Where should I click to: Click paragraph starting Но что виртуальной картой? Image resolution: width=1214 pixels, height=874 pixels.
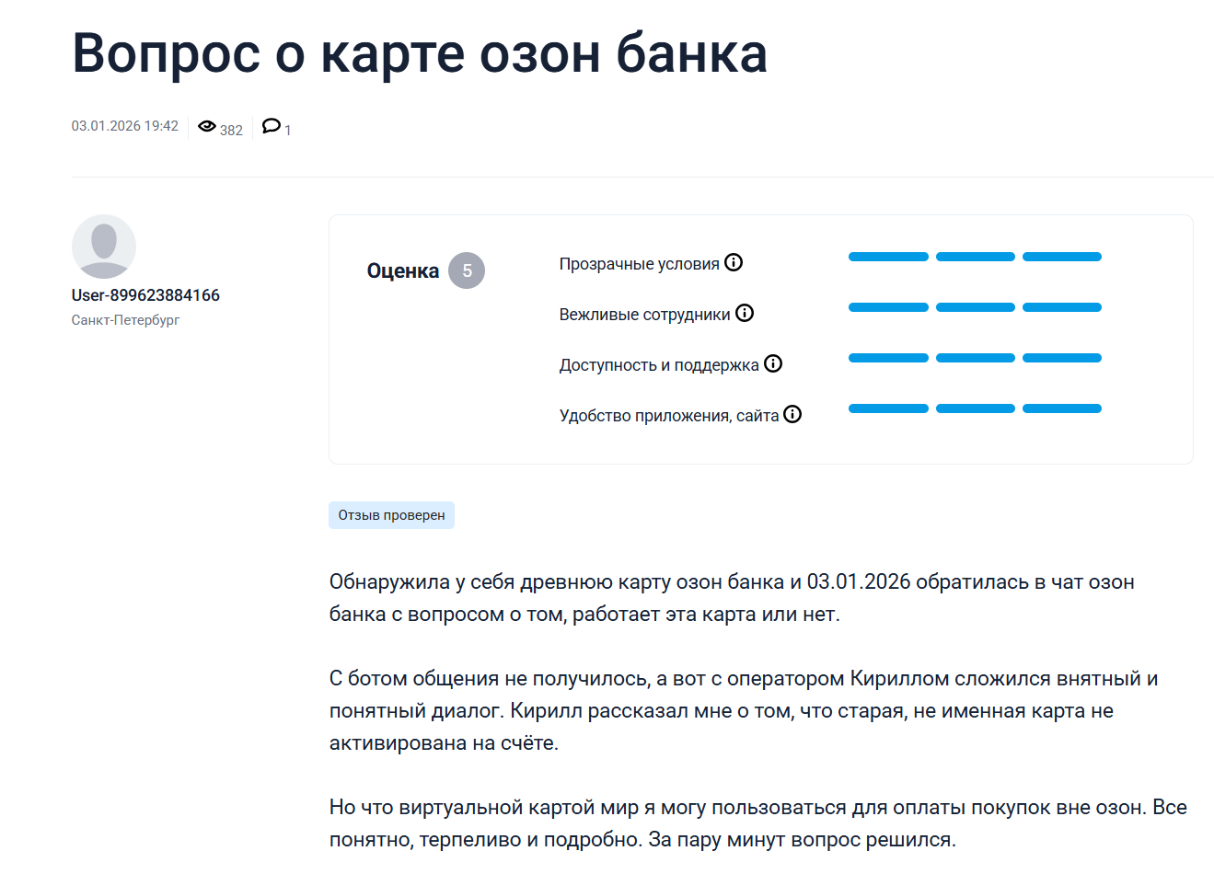(x=758, y=823)
